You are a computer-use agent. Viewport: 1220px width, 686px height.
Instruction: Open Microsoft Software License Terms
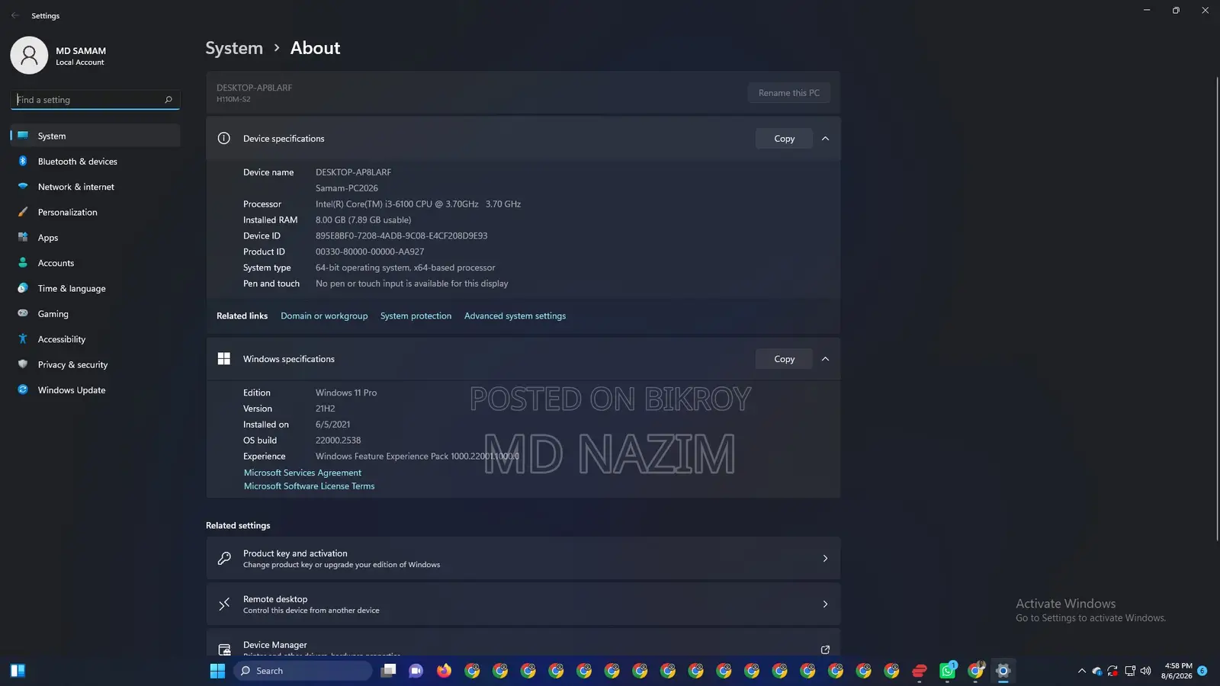point(309,486)
